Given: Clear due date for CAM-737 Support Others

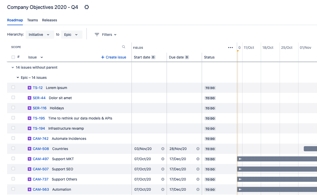Looking at the screenshot, I should click(198, 179).
